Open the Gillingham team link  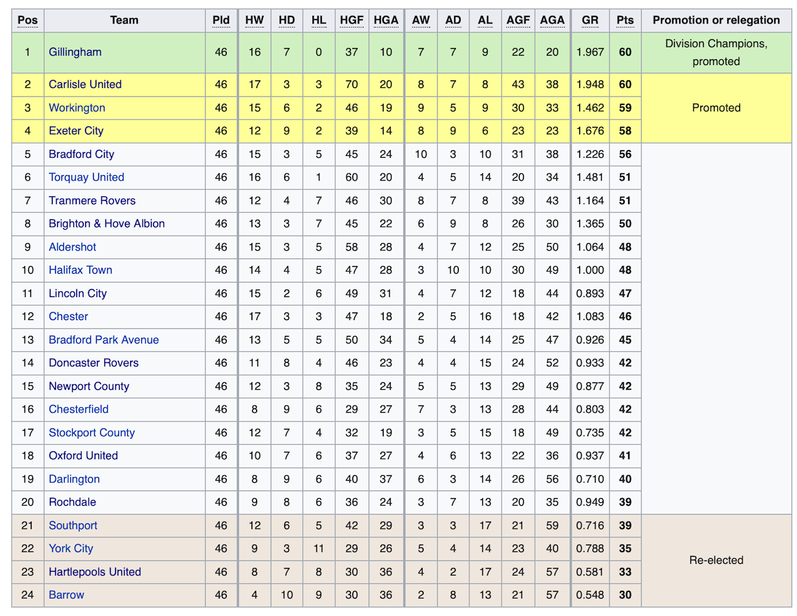[75, 52]
